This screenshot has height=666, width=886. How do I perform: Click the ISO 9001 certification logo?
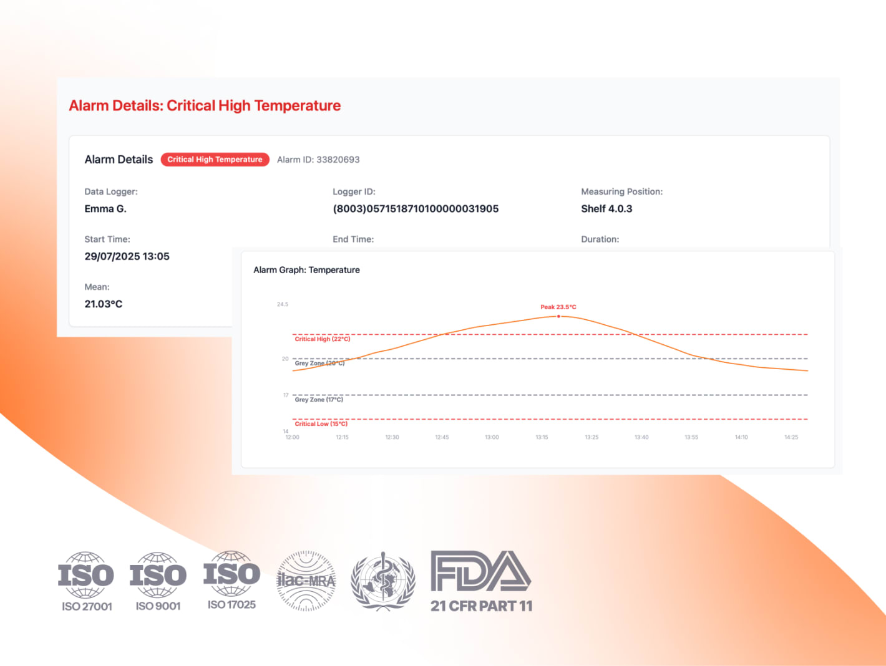pyautogui.click(x=158, y=581)
